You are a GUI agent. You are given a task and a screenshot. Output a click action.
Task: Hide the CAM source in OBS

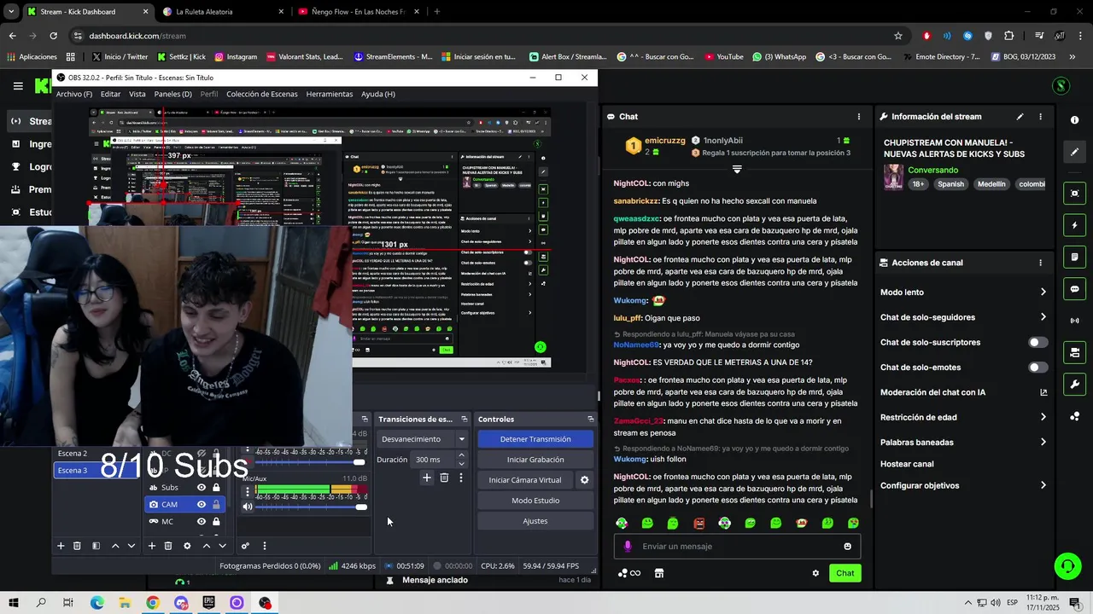coord(202,504)
